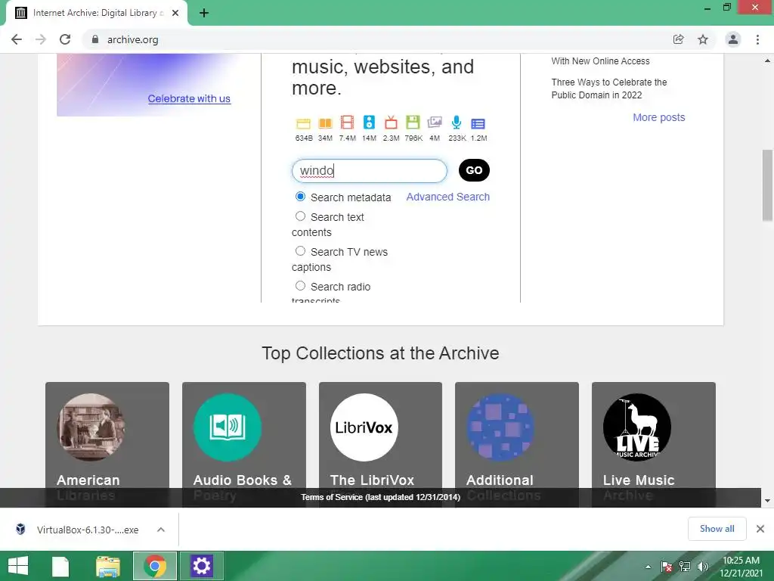Open the Windows Start menu
Image resolution: width=774 pixels, height=581 pixels.
(18, 566)
